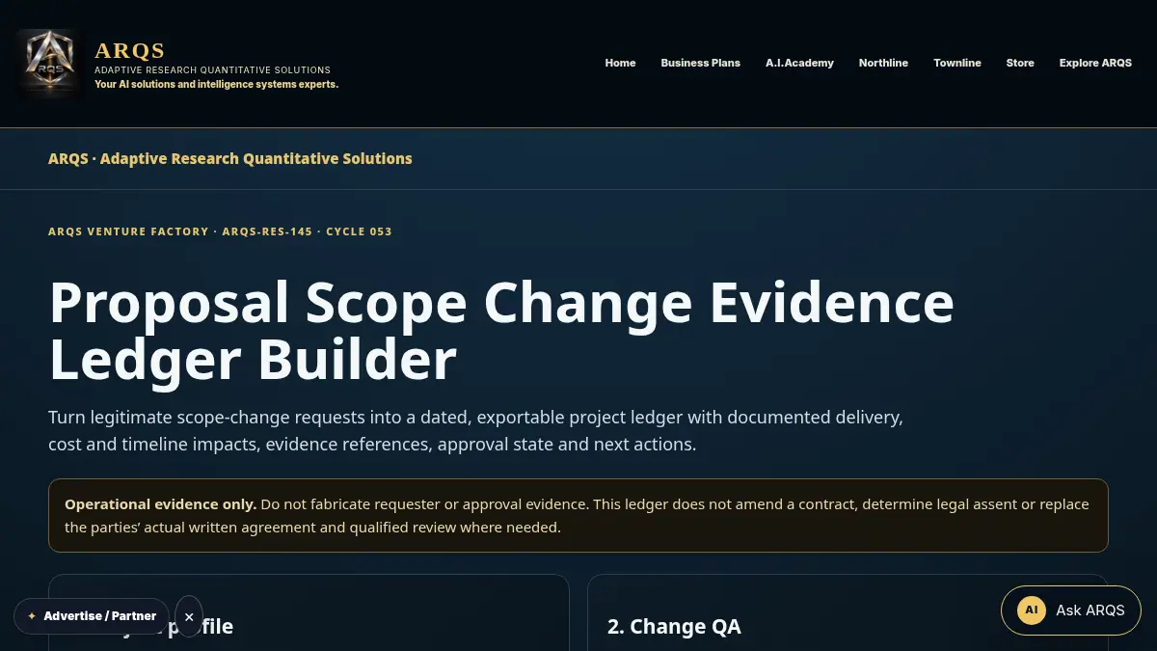Screen dimensions: 1157x651
Task: Click the 'ADAPTIVE RESEARCH QUANTITATIVE SOLUTIONS' subtitle
Action: click(212, 70)
